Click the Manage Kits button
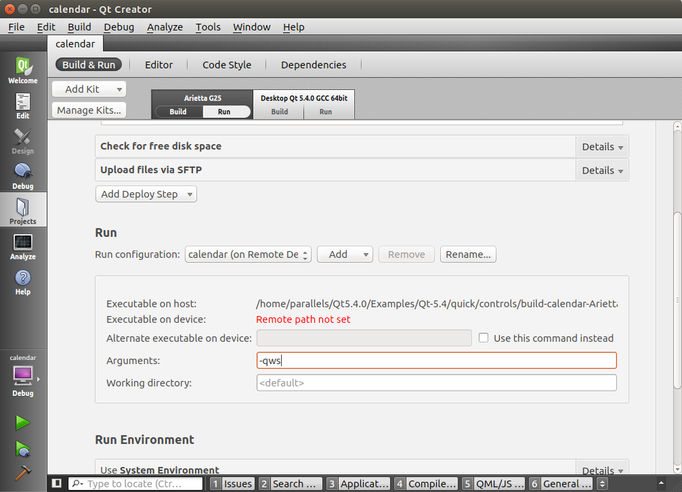This screenshot has width=682, height=492. point(89,110)
